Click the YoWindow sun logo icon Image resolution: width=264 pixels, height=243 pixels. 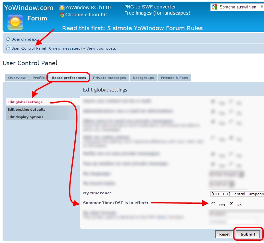15,22
